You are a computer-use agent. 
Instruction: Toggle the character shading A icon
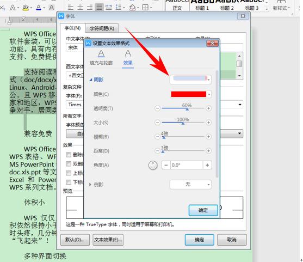pos(51,8)
